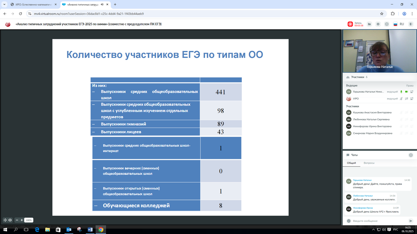This screenshot has height=234, width=417.
Task: Open the files folder icon in header
Action: tap(369, 24)
